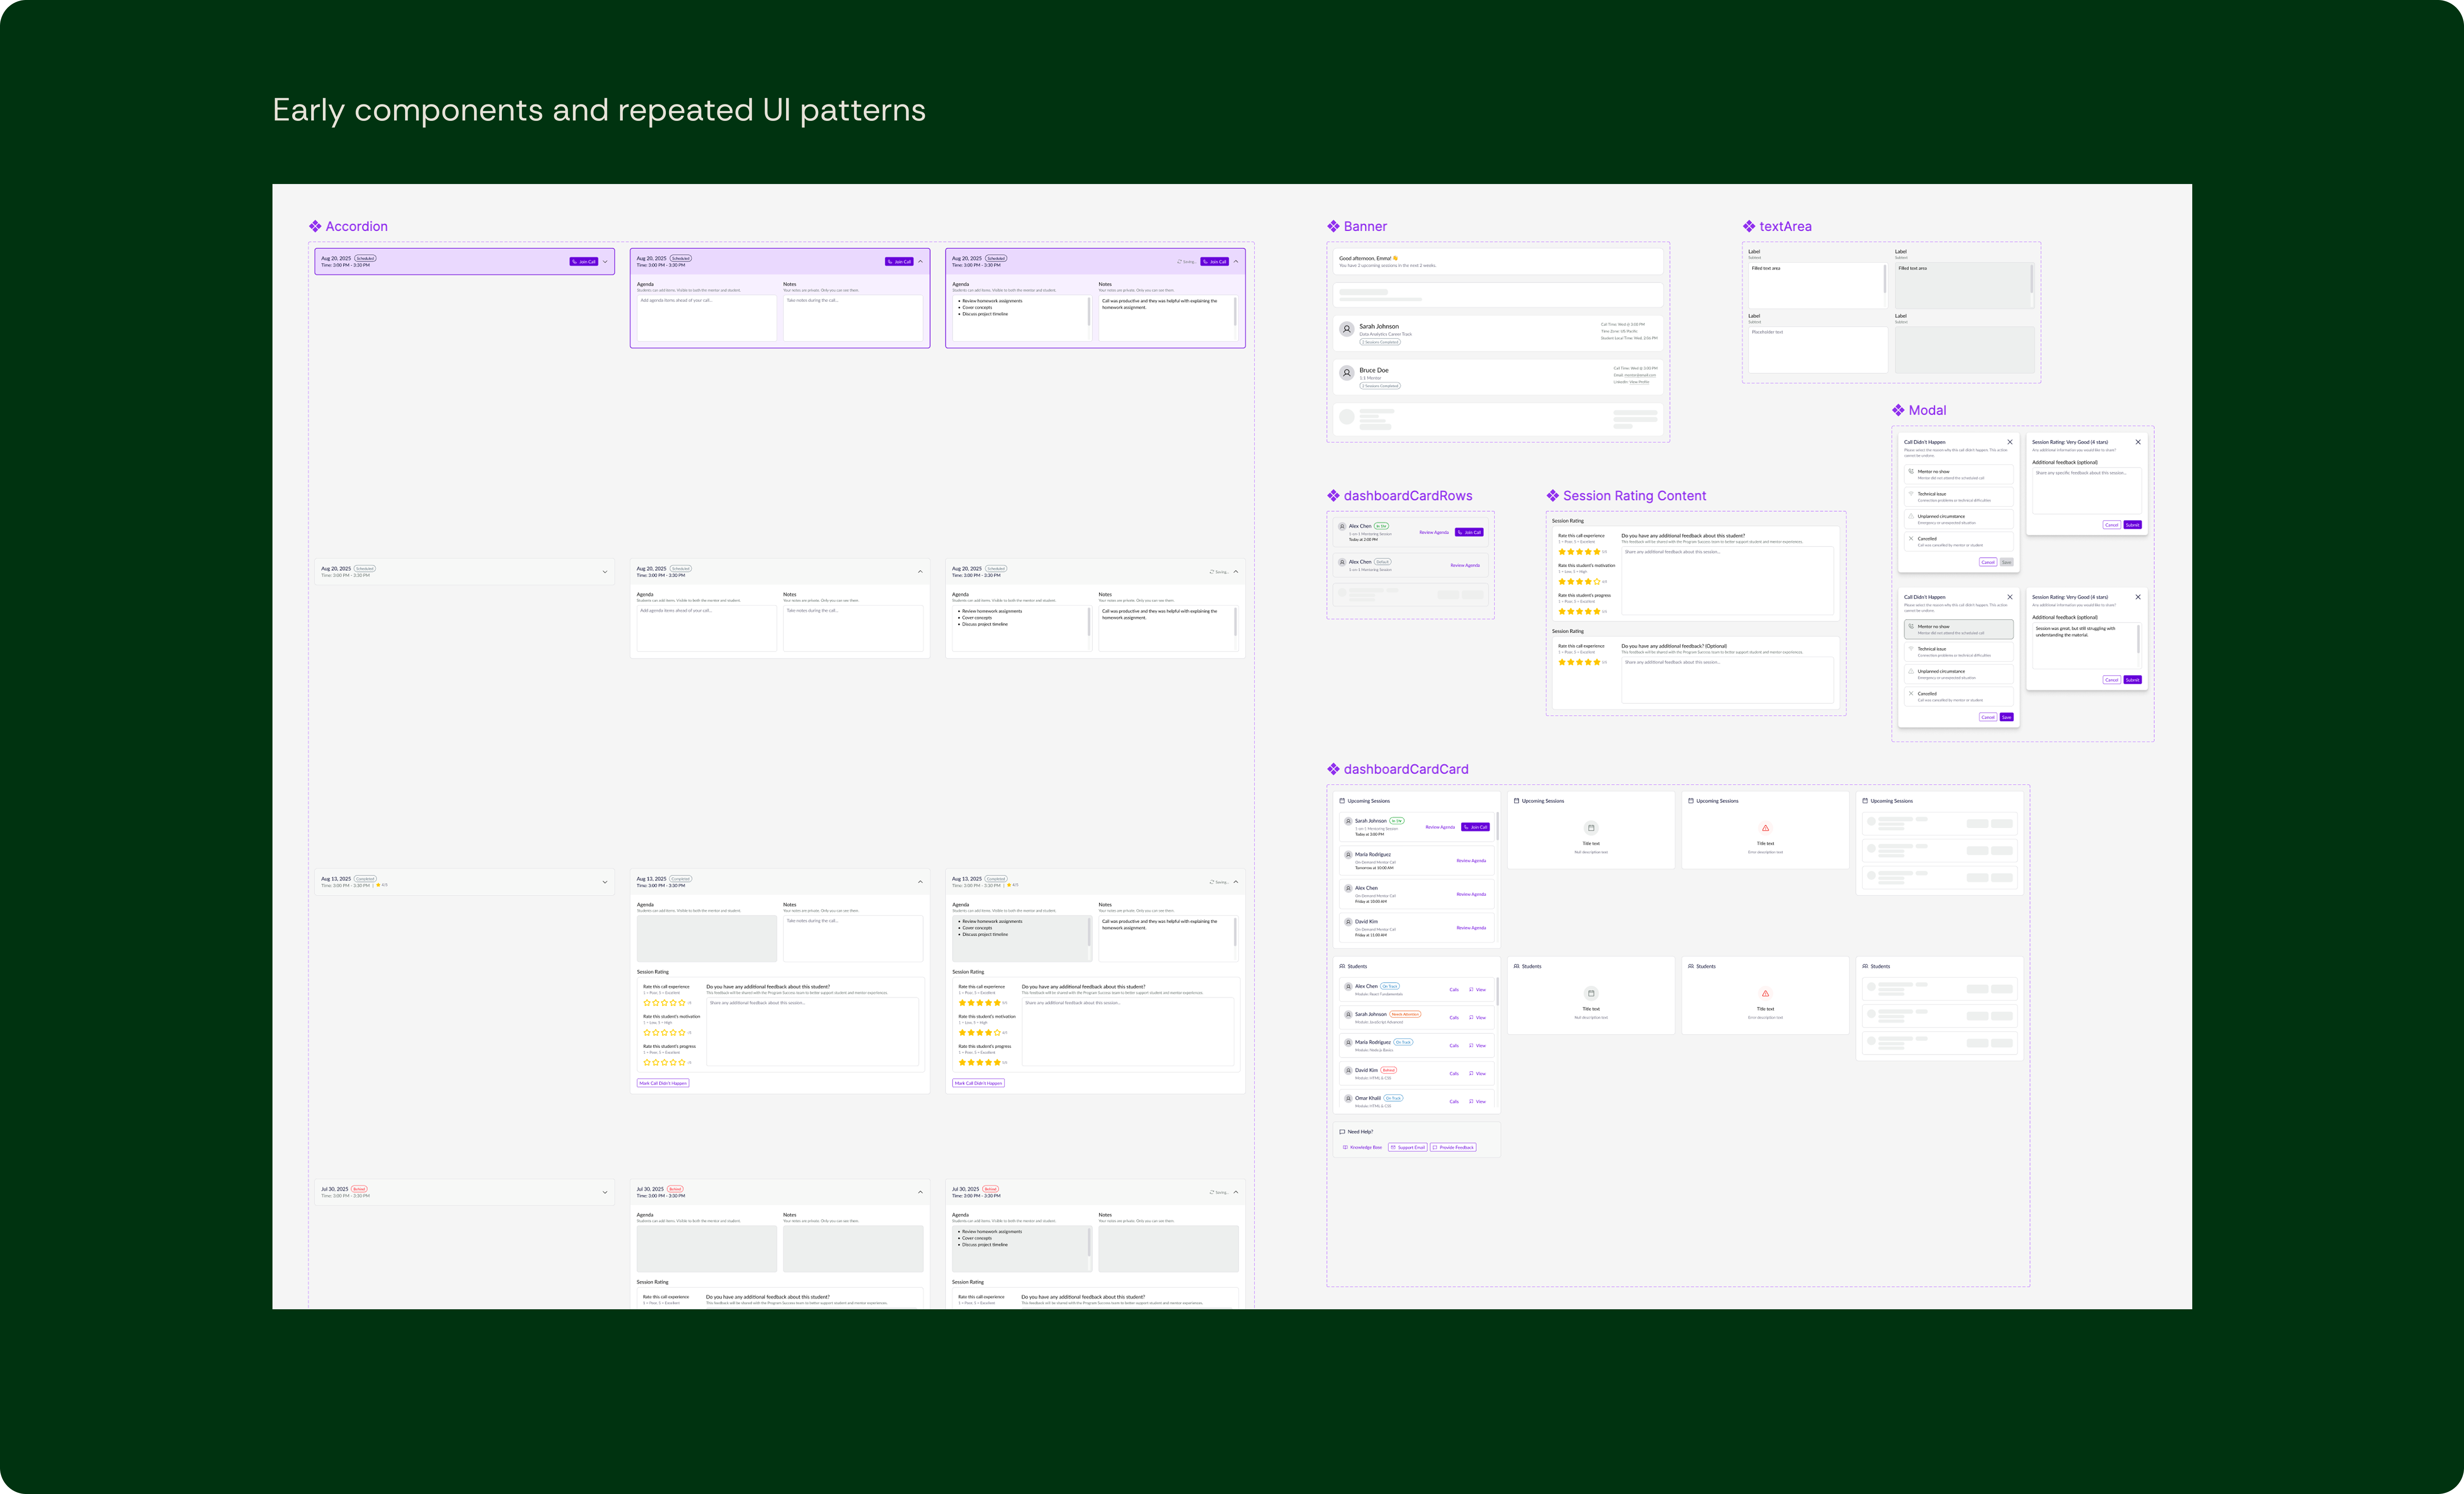The width and height of the screenshot is (2464, 1494).
Task: Click the textArea component diamond icon
Action: click(x=1749, y=227)
